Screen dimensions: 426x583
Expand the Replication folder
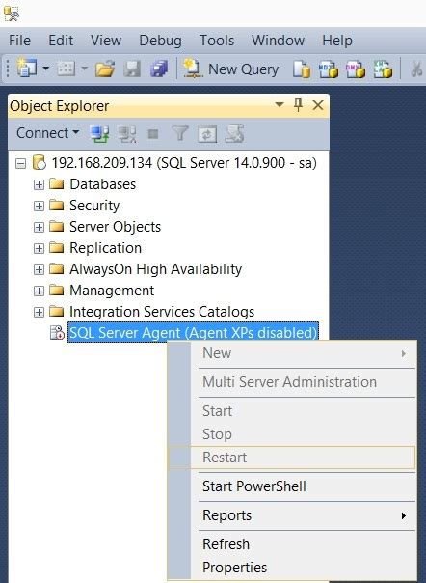pyautogui.click(x=39, y=248)
